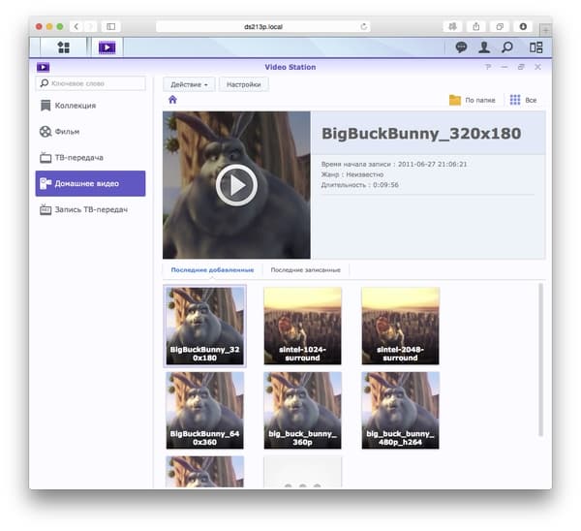This screenshot has height=531, width=581.
Task: Click Safari share button
Action: pyautogui.click(x=476, y=26)
